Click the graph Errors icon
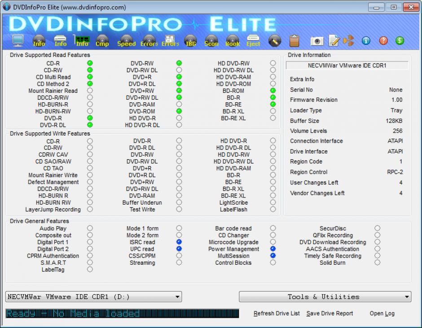Screen dimensions: 422x328 coord(170,41)
